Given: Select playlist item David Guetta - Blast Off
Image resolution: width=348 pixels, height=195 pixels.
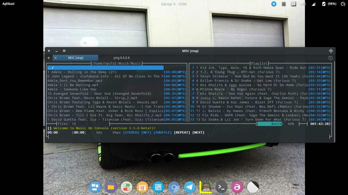Looking at the screenshot, I should click(260, 102).
